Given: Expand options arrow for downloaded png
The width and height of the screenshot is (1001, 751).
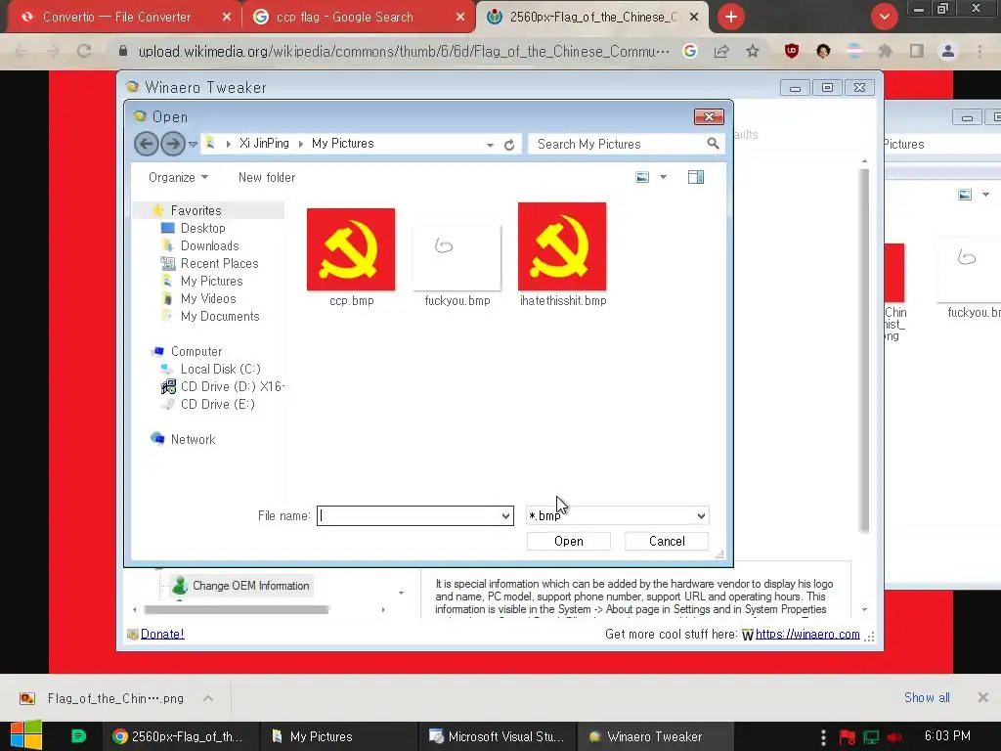Looking at the screenshot, I should (x=208, y=698).
